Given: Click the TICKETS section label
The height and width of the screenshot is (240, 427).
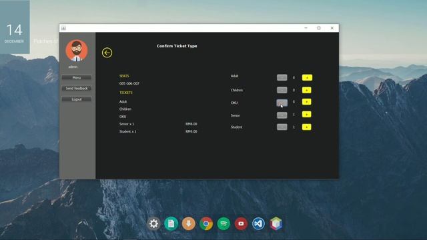Looking at the screenshot, I should [126, 93].
